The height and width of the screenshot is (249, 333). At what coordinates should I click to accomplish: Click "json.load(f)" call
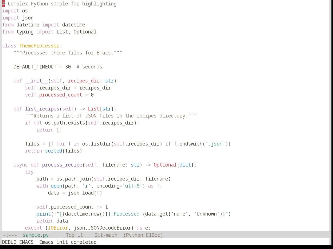[85, 193]
